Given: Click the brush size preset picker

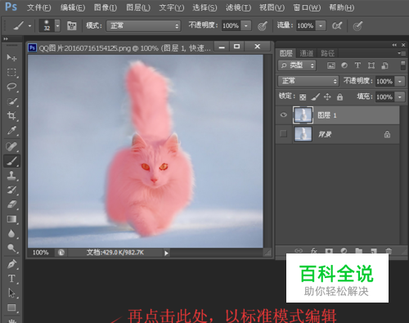Looking at the screenshot, I should (x=50, y=25).
